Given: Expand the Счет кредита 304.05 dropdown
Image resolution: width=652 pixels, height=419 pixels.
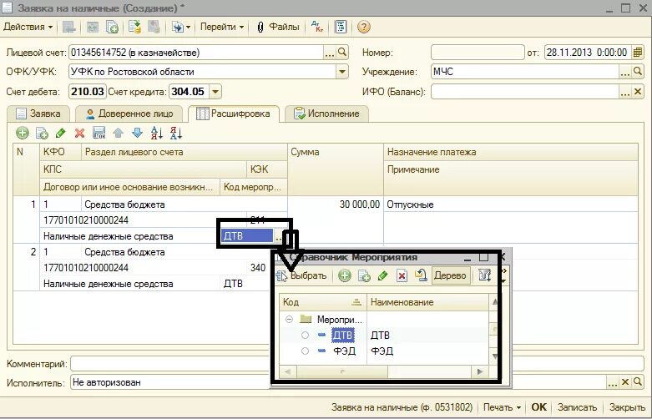Looking at the screenshot, I should tap(215, 92).
